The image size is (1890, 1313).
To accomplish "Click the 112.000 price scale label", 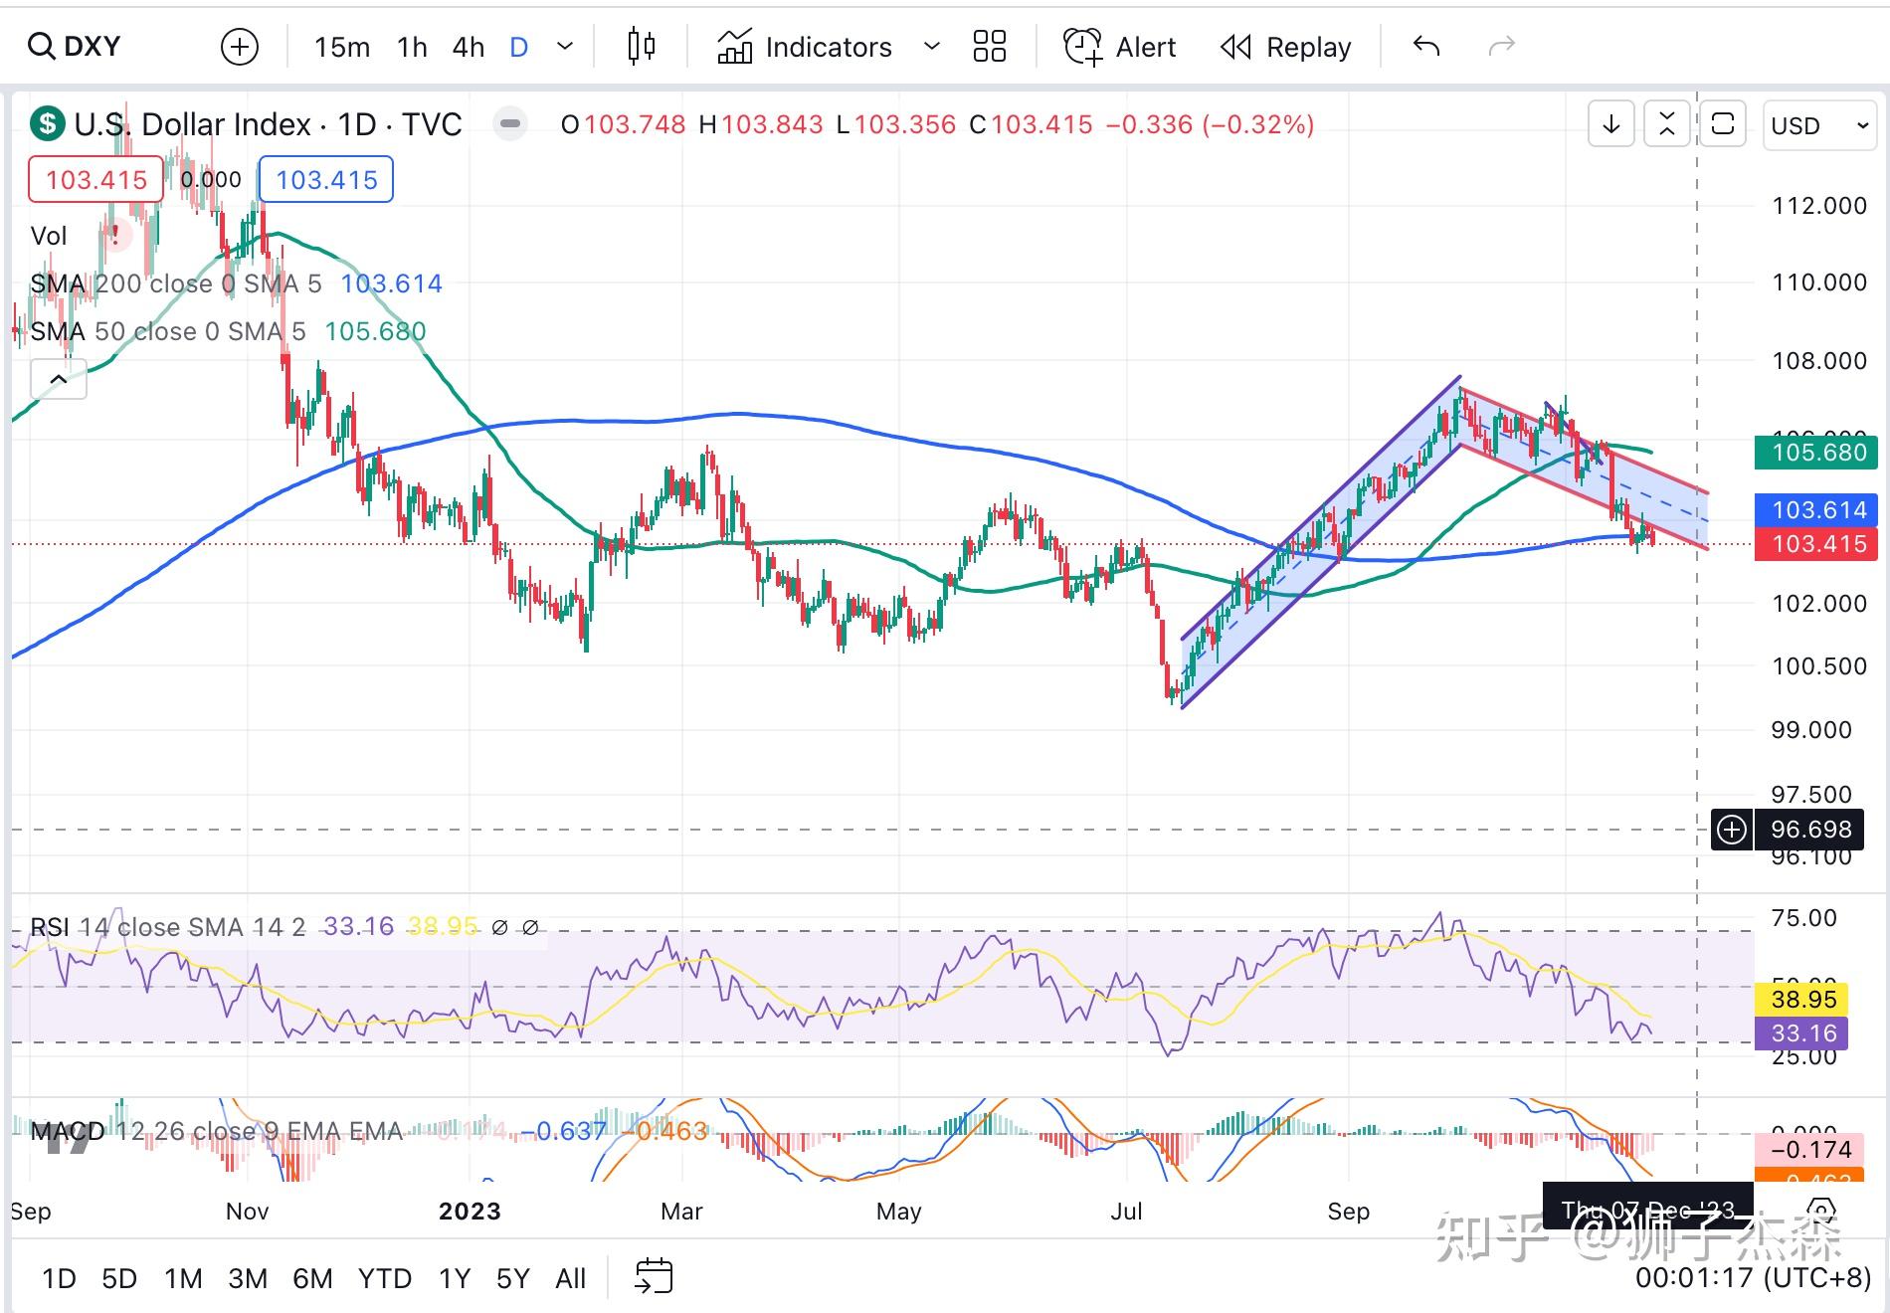I will click(x=1818, y=206).
